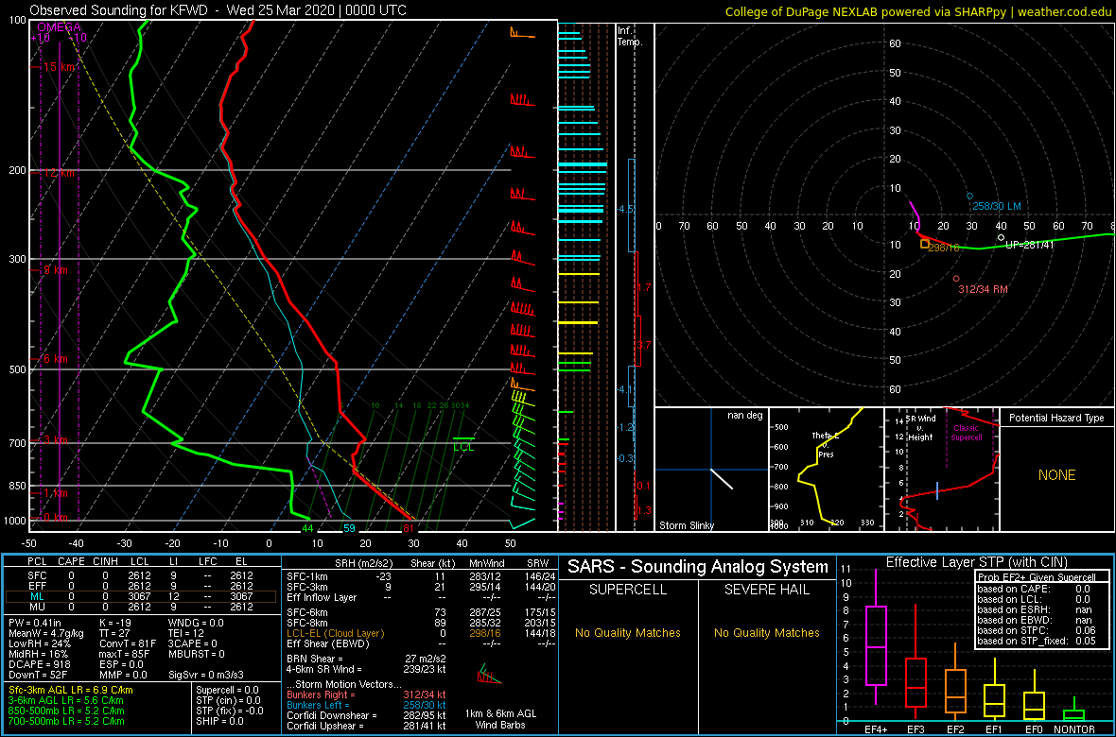Click the Sfc-3km AGL LR = 6.9 C/km line
1116x737 pixels.
[71, 690]
